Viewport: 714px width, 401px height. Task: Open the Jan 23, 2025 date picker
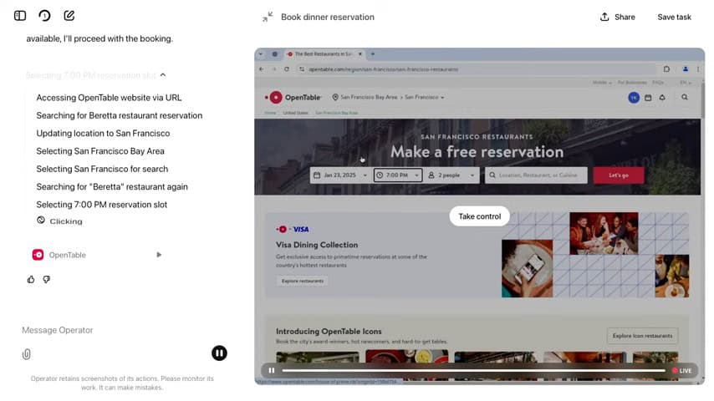339,175
